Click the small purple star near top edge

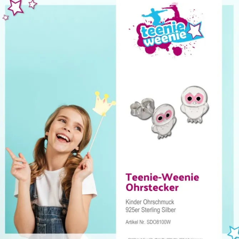pos(32,4)
